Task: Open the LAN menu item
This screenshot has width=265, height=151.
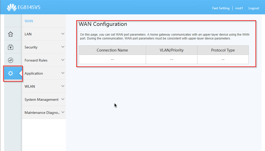Action: tap(44, 34)
